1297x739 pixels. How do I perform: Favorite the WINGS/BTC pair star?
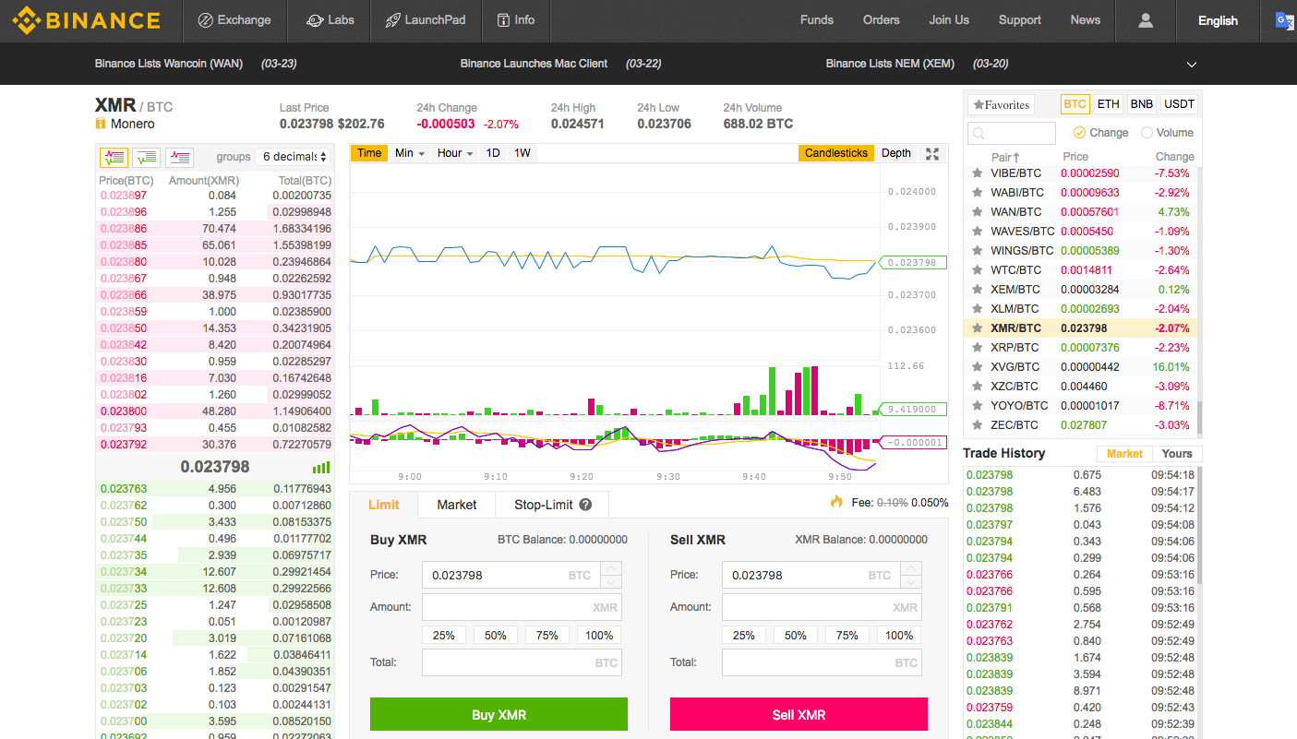click(x=977, y=251)
